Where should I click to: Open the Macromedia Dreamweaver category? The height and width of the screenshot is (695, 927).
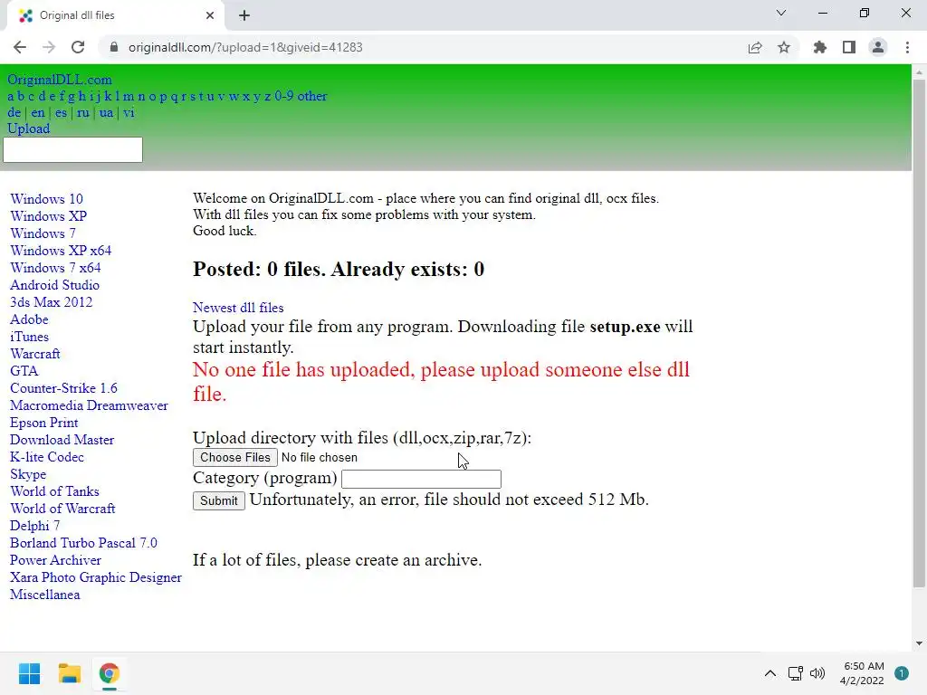click(89, 405)
